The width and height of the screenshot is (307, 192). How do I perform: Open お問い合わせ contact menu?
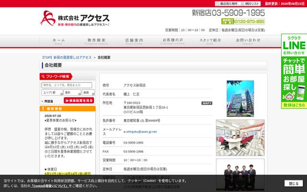[248, 41]
